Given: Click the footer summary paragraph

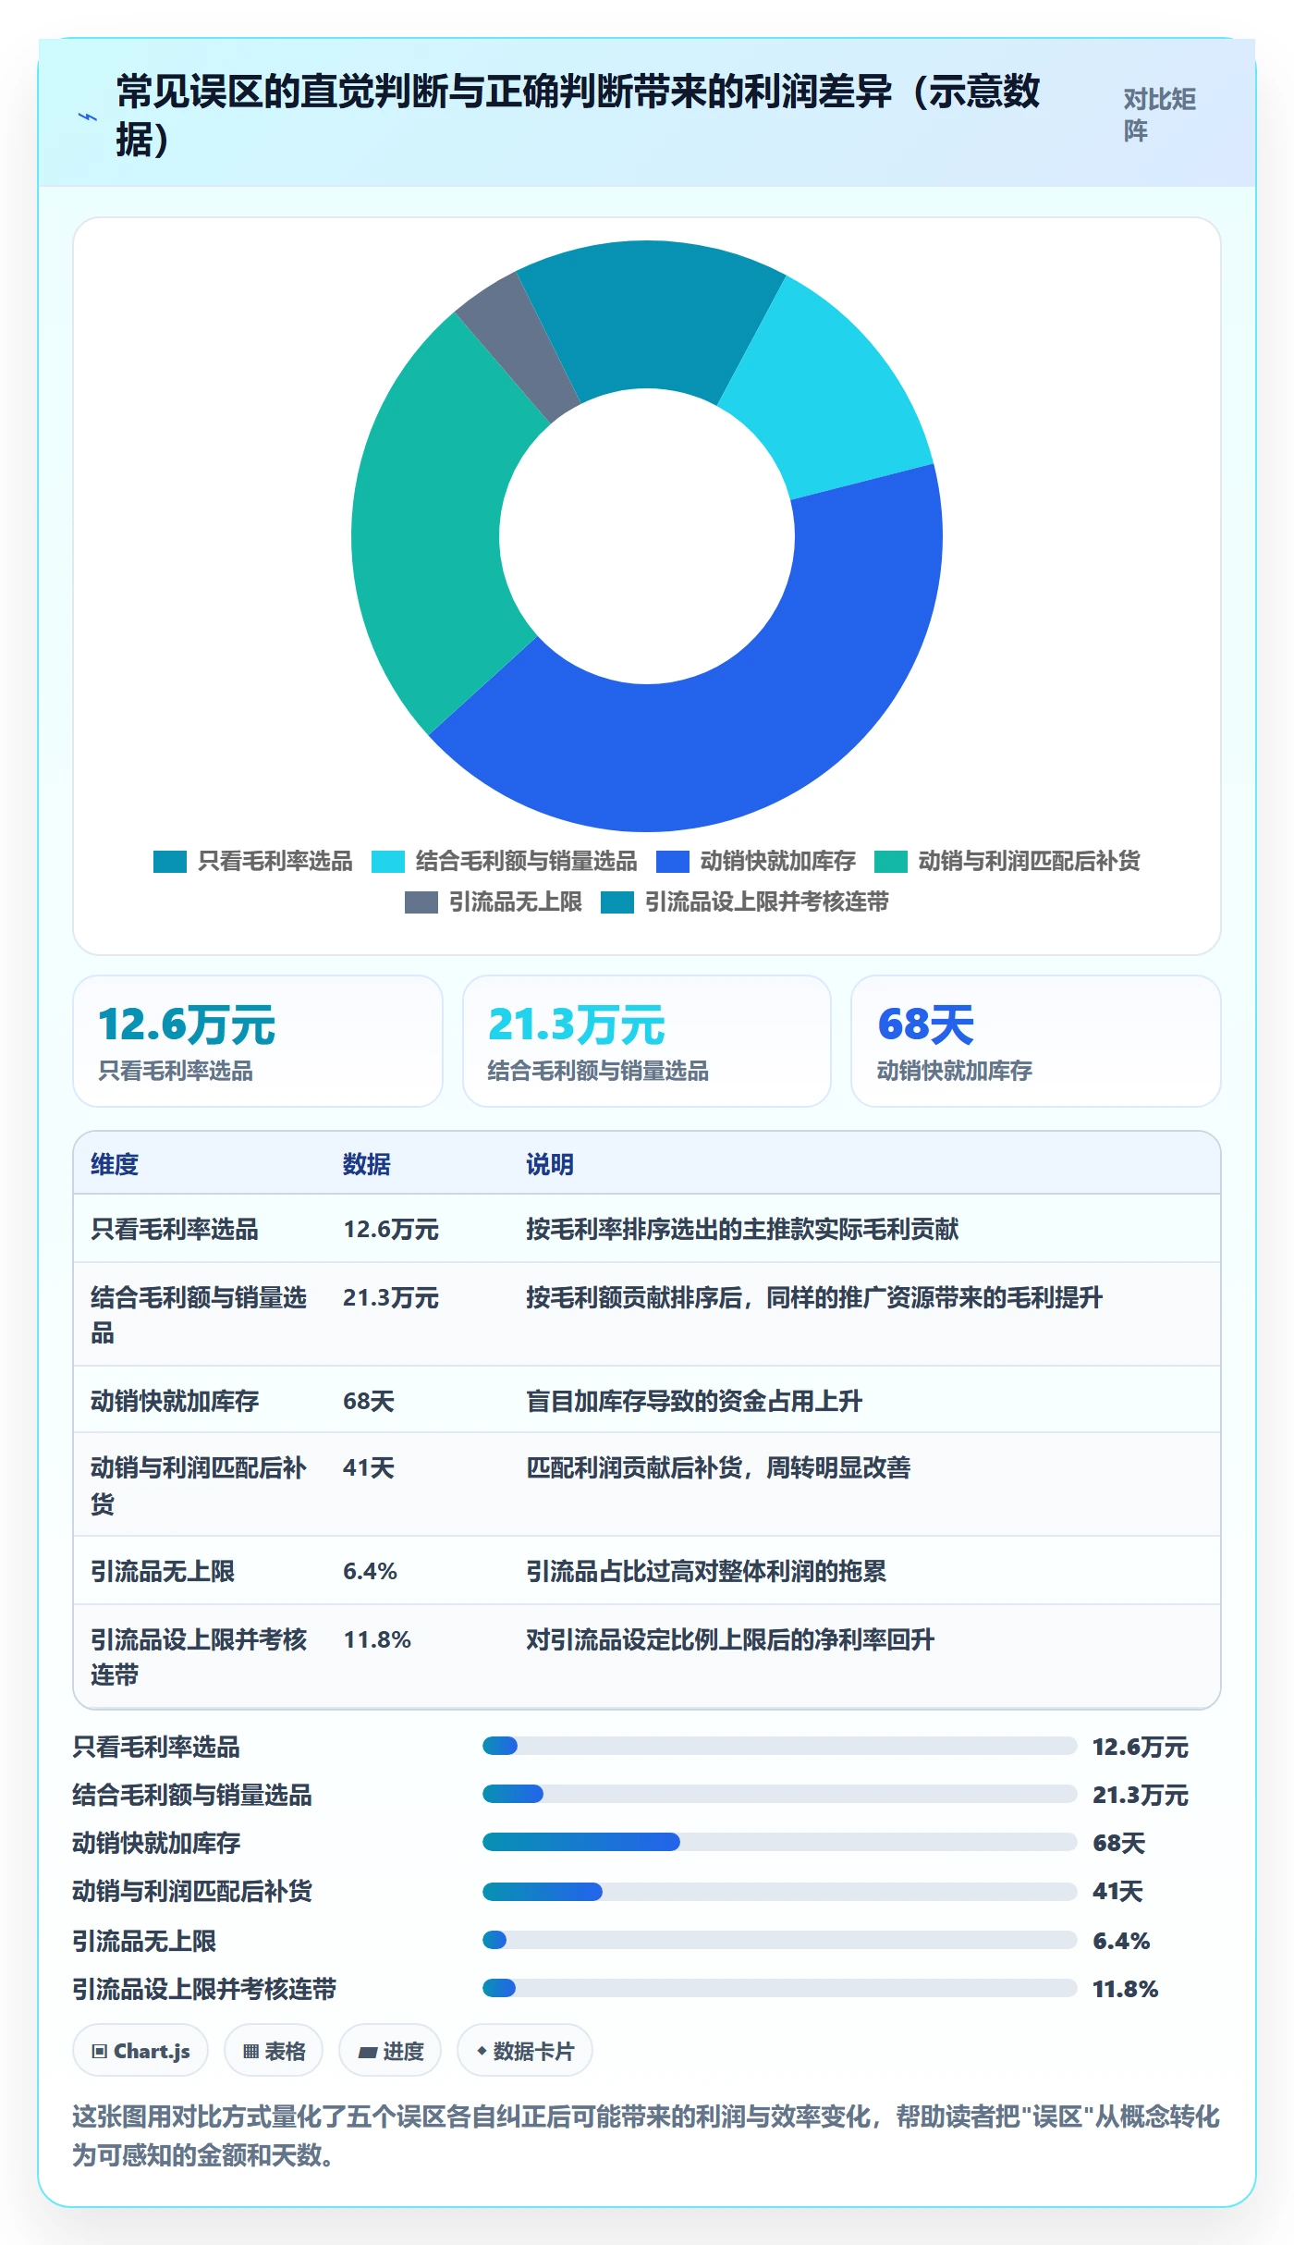Looking at the screenshot, I should coord(646,2136).
